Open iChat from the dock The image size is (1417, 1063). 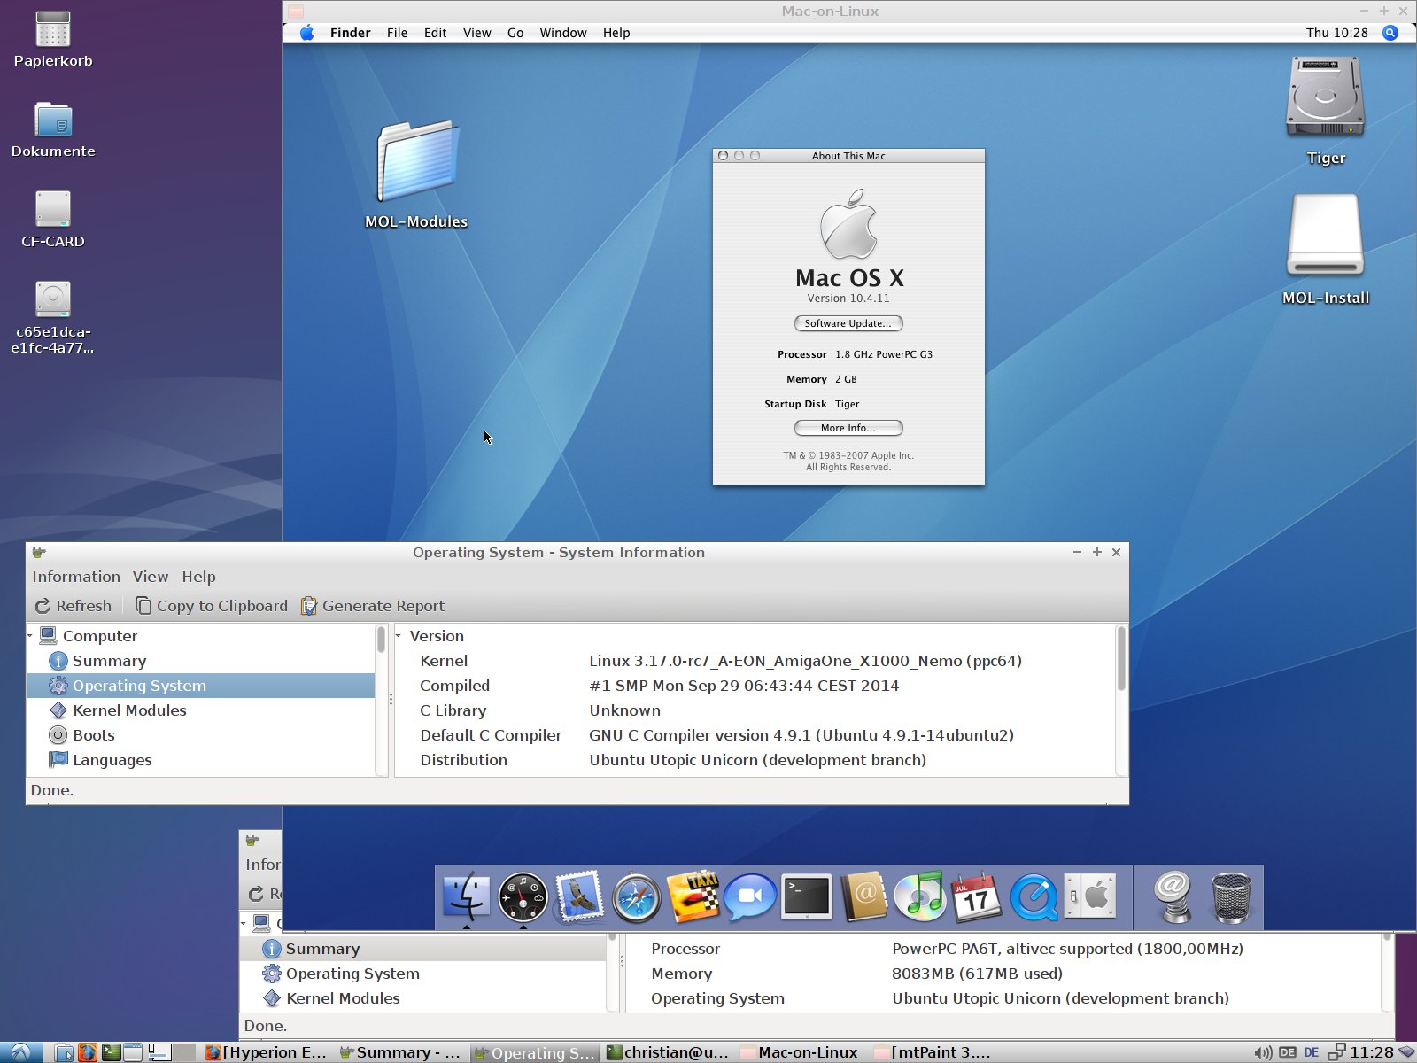(749, 897)
